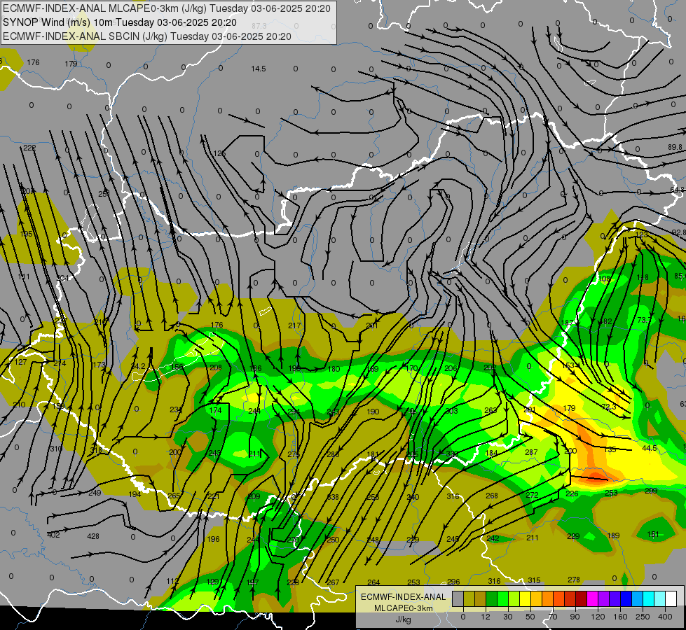This screenshot has width=686, height=630.
Task: Select the yellow legend swatch
Action: point(525,598)
